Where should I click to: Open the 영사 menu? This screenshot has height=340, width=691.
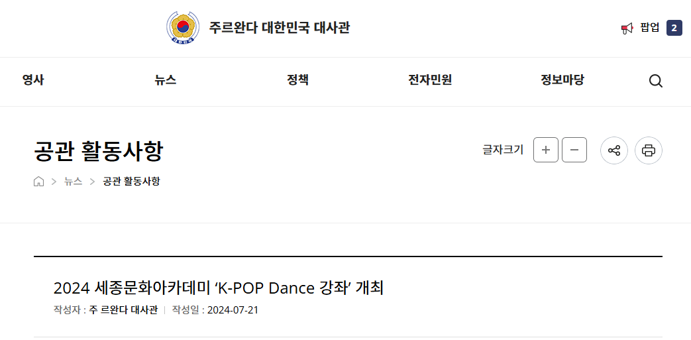pos(33,80)
